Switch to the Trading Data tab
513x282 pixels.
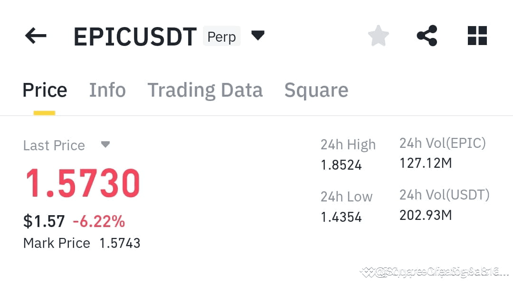tap(206, 90)
